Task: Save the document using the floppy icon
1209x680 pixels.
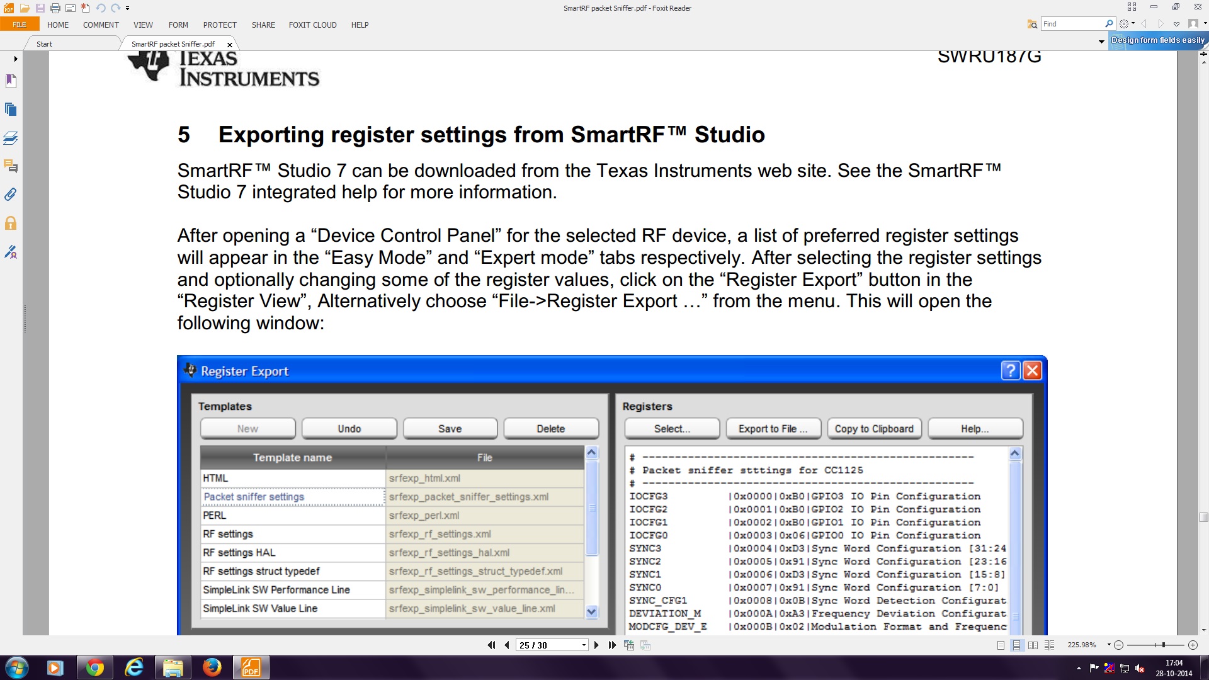Action: [40, 8]
